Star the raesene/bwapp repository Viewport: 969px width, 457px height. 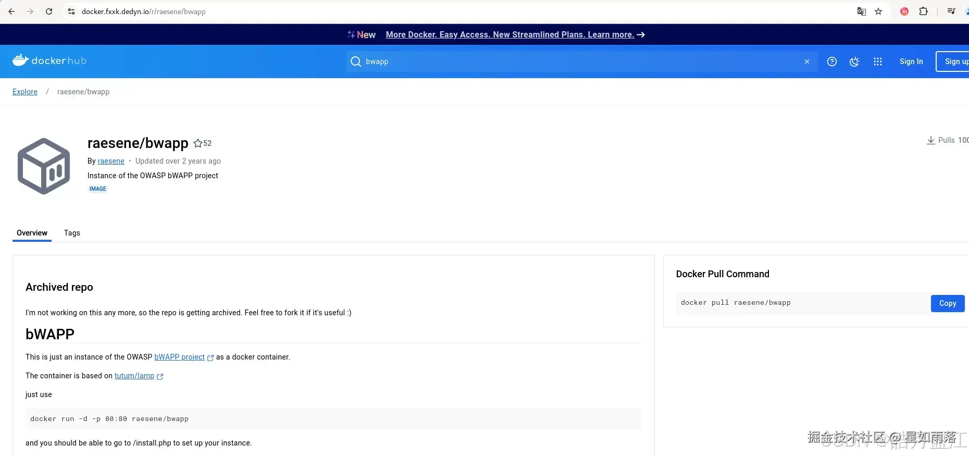pos(198,143)
